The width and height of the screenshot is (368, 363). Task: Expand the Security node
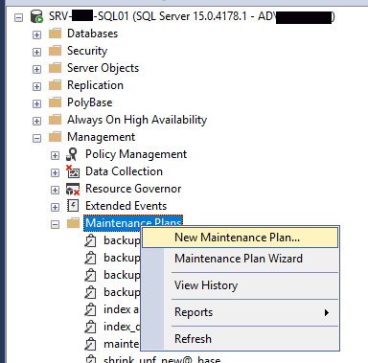36,52
